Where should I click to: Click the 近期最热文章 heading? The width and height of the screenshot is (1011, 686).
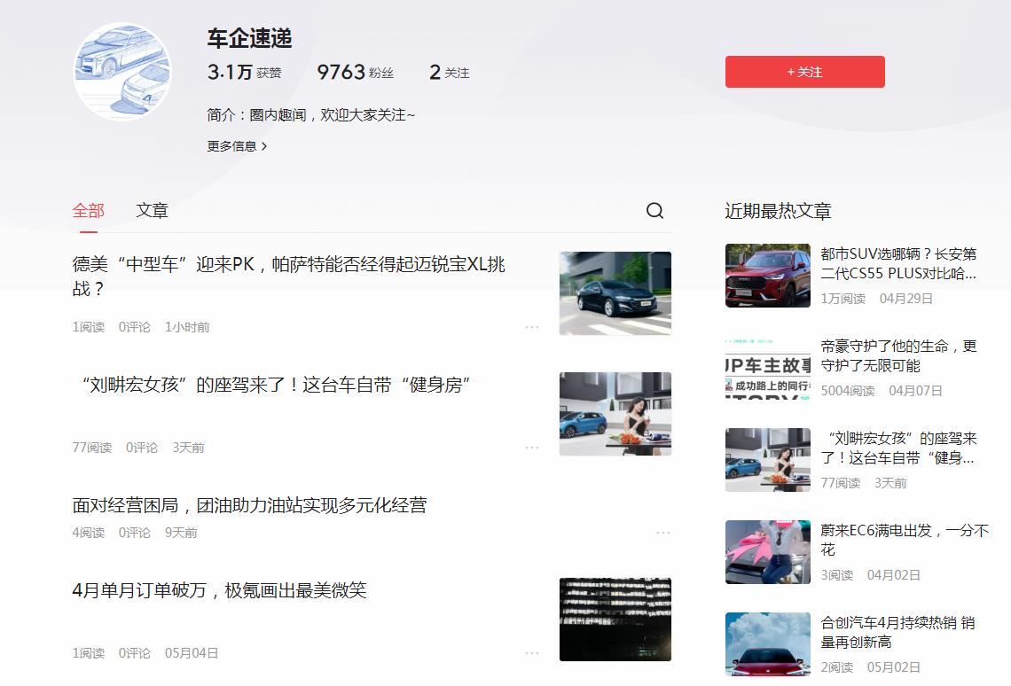tap(779, 211)
